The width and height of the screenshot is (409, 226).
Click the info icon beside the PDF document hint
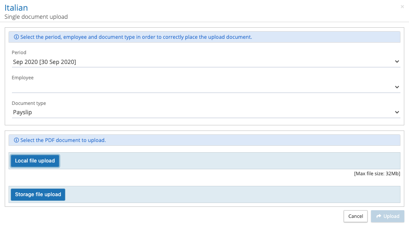17,140
